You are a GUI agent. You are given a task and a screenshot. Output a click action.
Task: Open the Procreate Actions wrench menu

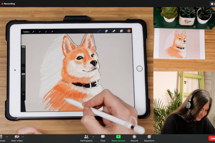(34, 32)
